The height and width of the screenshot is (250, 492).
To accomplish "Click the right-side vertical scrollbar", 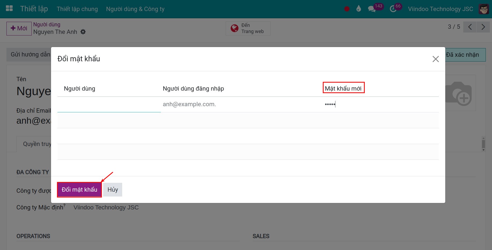I will point(483,144).
